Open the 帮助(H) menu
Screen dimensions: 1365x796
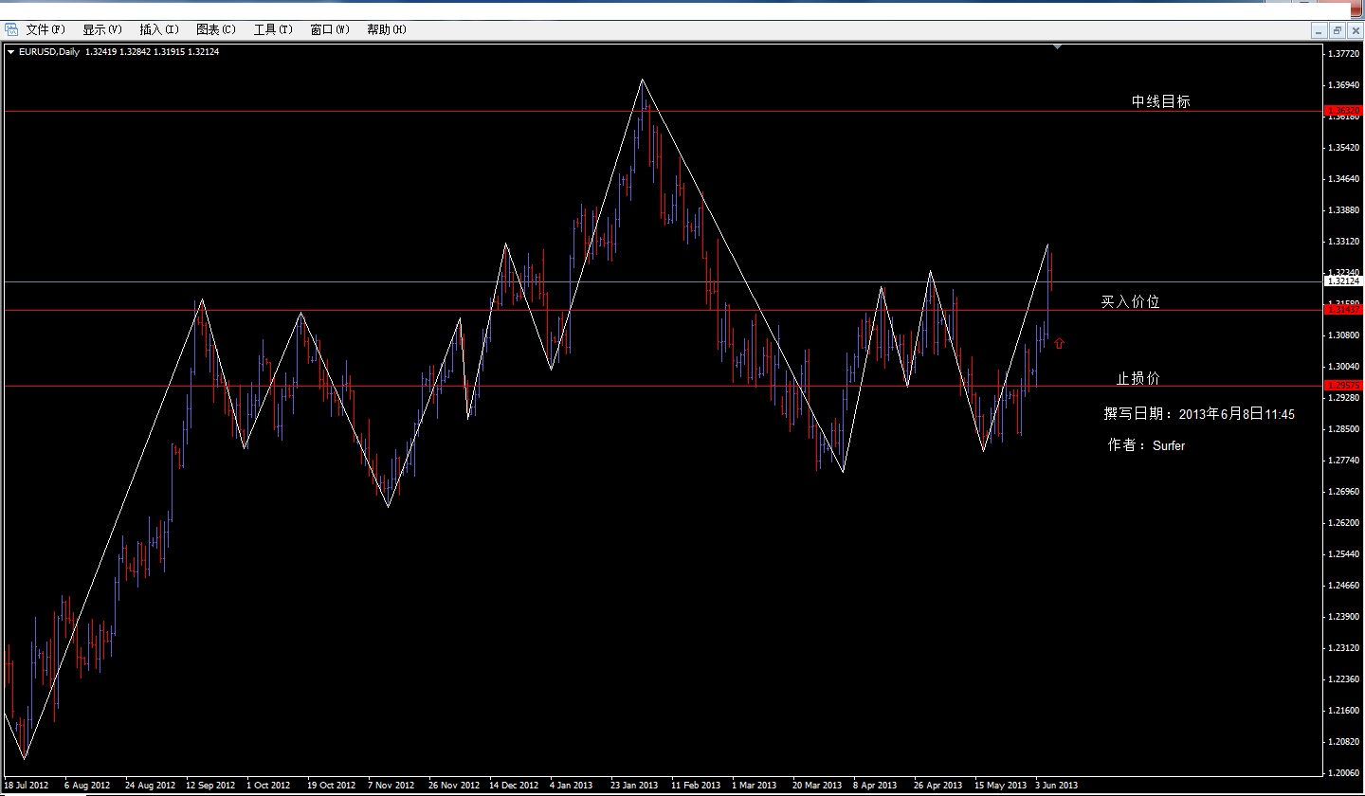(387, 29)
